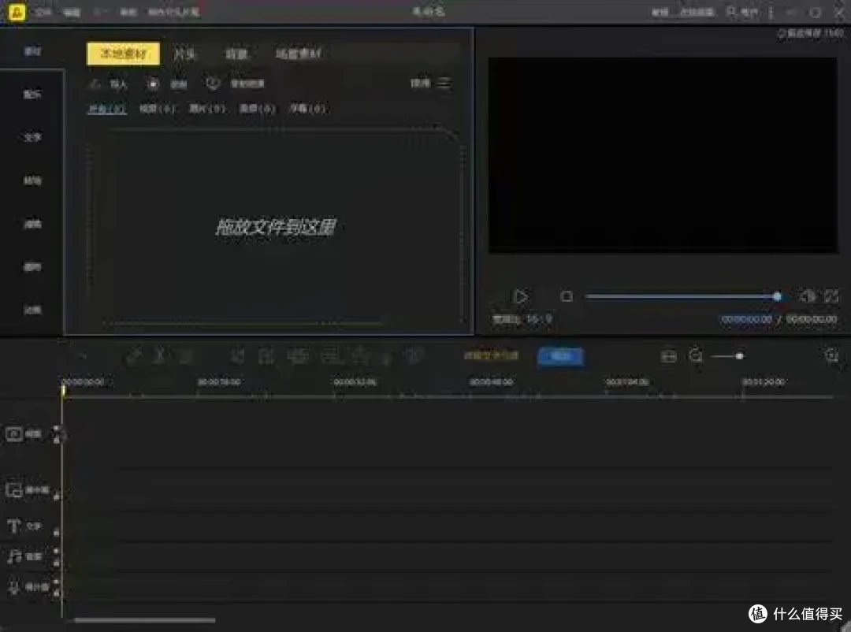The height and width of the screenshot is (632, 851).
Task: Stop the preview playback
Action: point(567,296)
